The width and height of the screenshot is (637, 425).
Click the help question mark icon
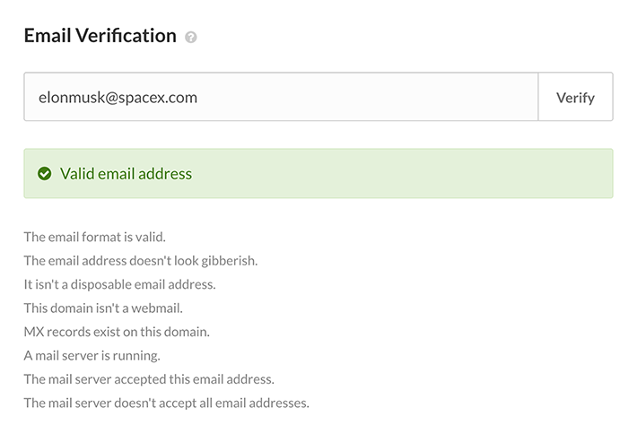(x=191, y=38)
